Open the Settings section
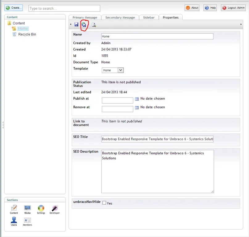The width and height of the screenshot is (249, 237). point(41,209)
